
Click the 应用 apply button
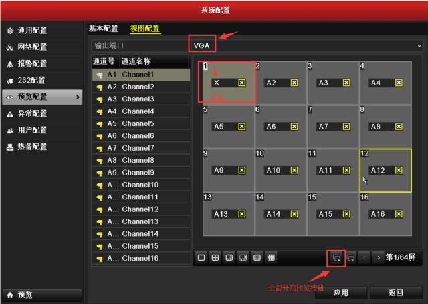point(340,293)
